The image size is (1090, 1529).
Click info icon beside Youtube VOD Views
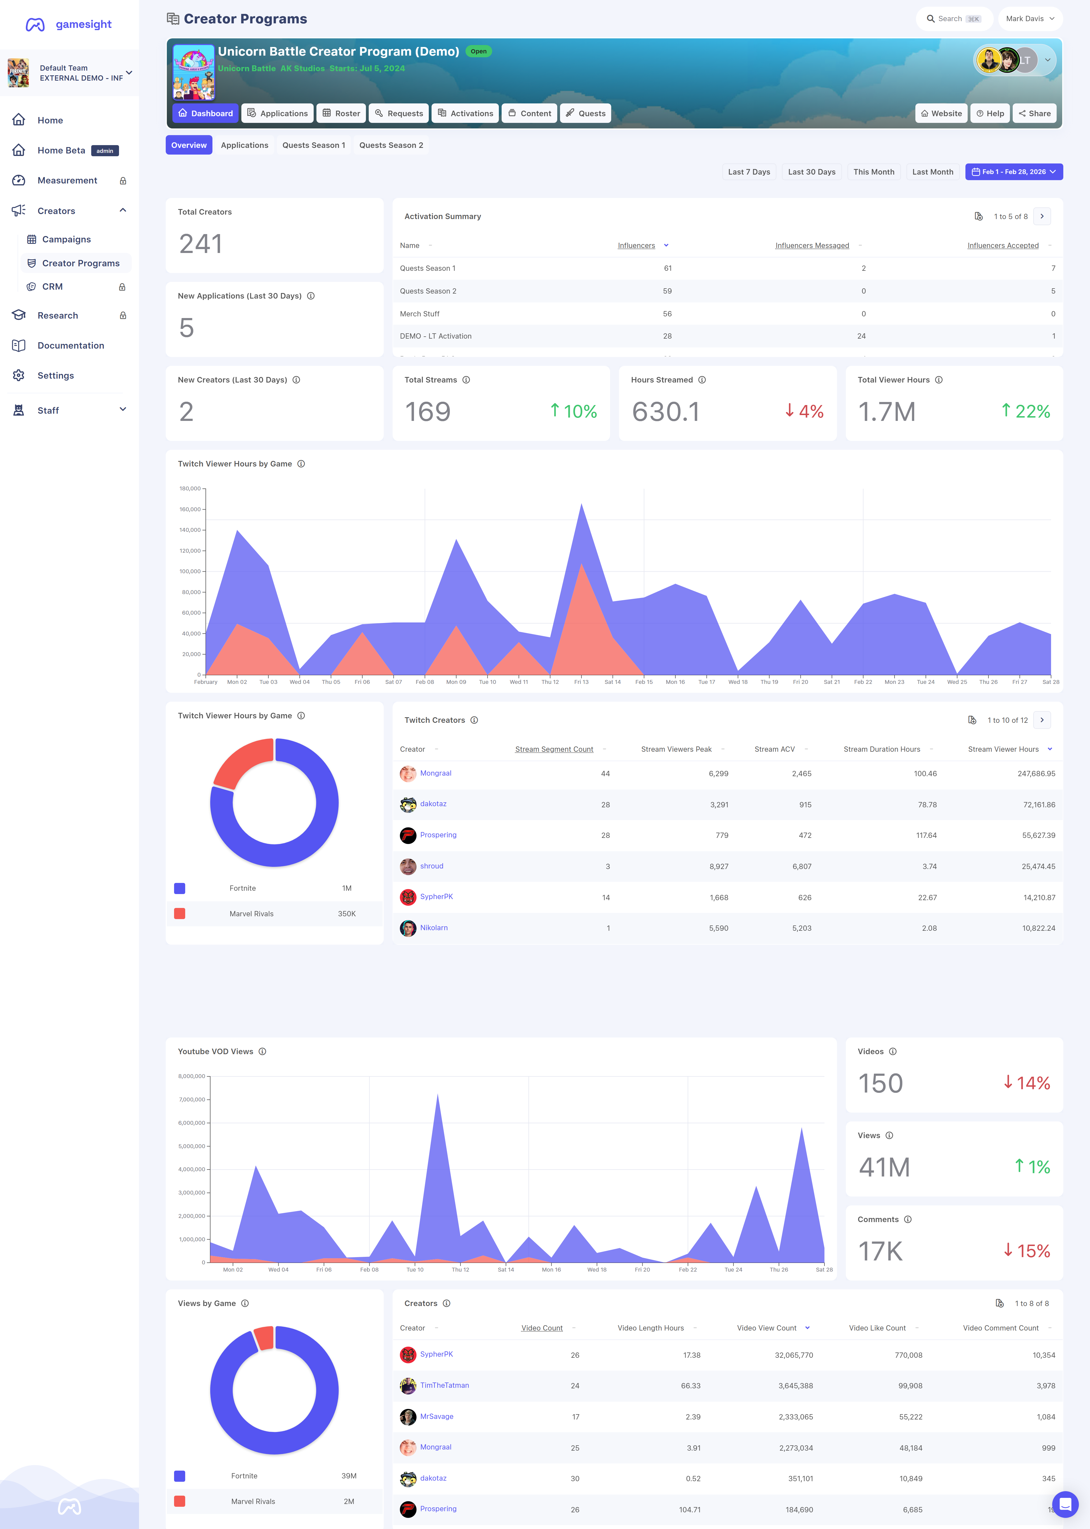262,1051
